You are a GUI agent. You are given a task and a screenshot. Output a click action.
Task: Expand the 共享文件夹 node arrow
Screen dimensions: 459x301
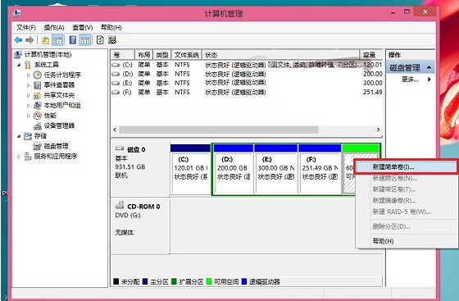pyautogui.click(x=29, y=95)
